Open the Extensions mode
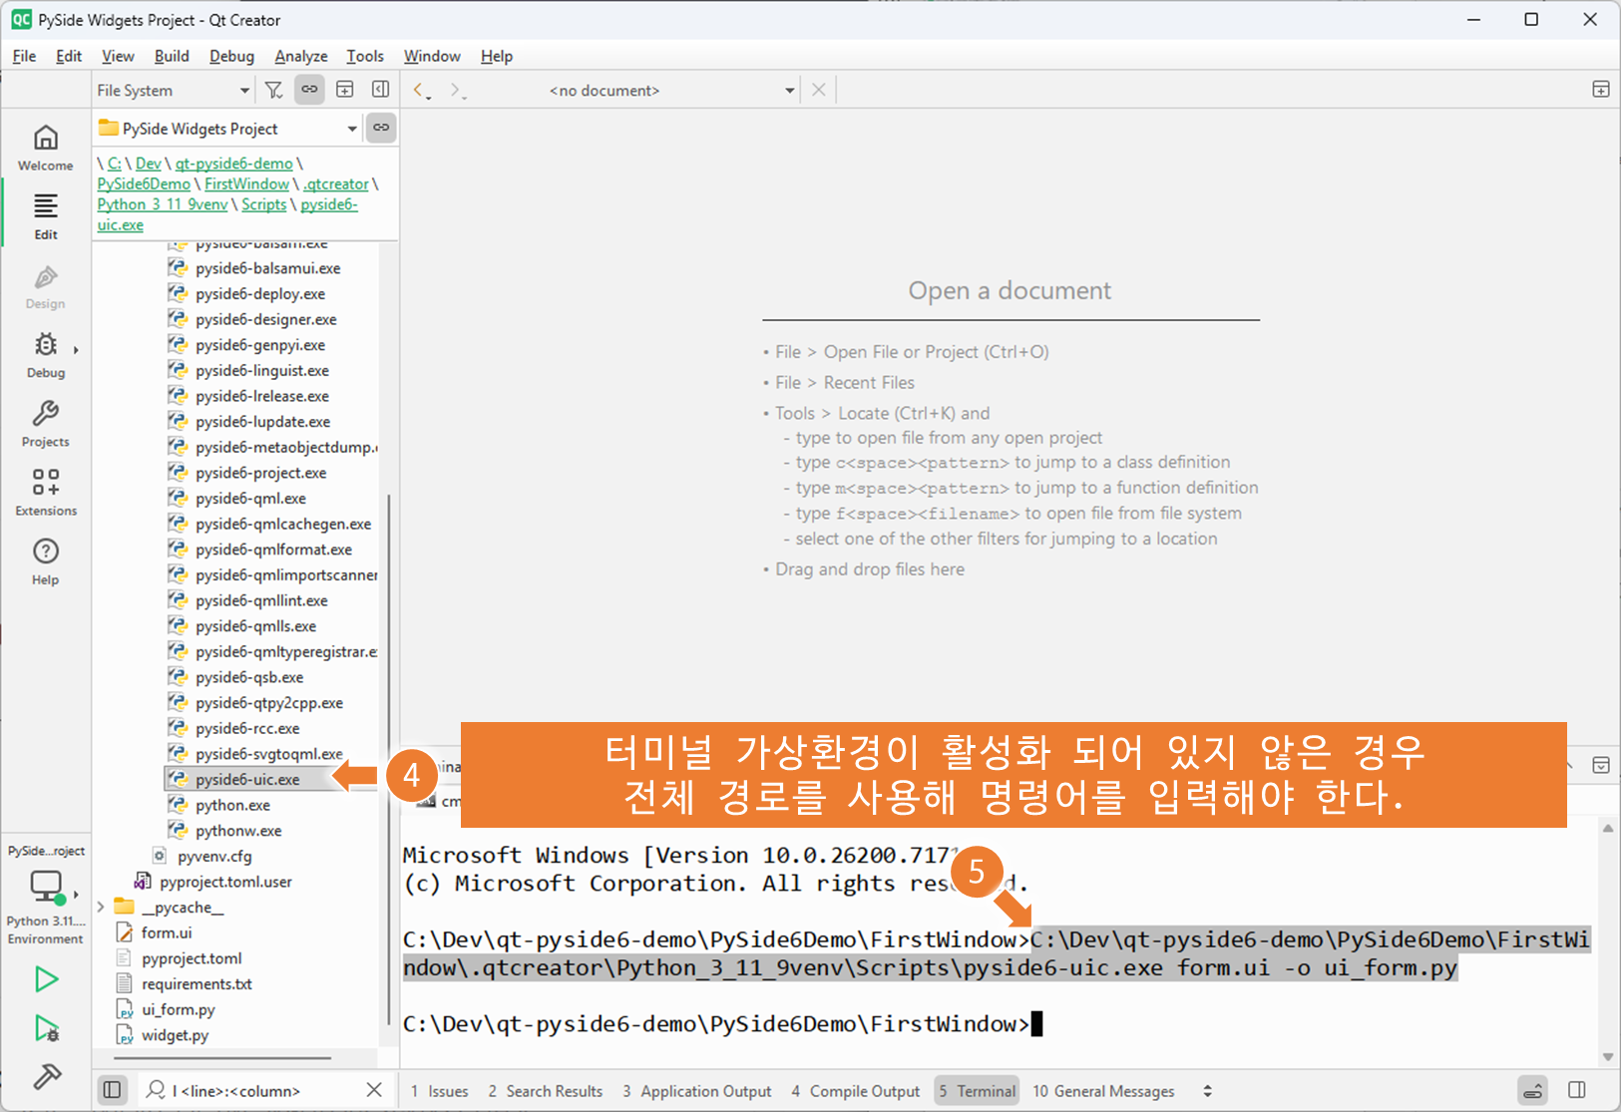Viewport: 1621px width, 1112px height. point(46,493)
